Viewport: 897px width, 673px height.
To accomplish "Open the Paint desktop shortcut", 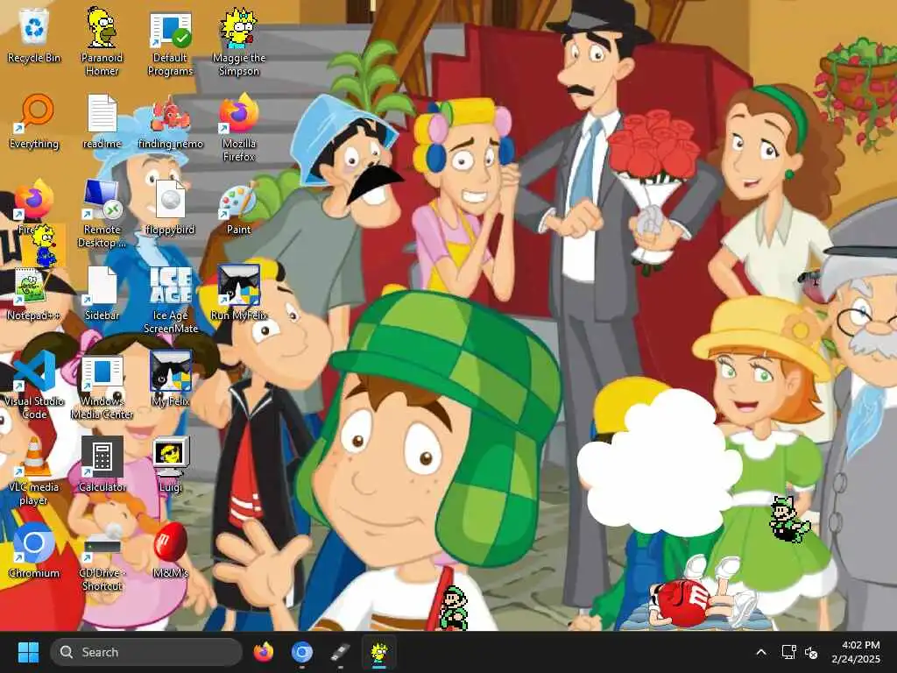I will 238,207.
